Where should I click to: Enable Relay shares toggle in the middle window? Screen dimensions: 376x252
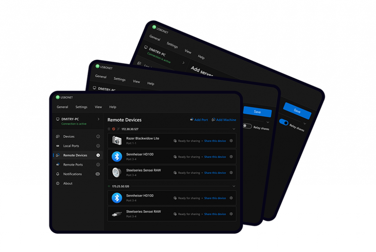point(247,126)
